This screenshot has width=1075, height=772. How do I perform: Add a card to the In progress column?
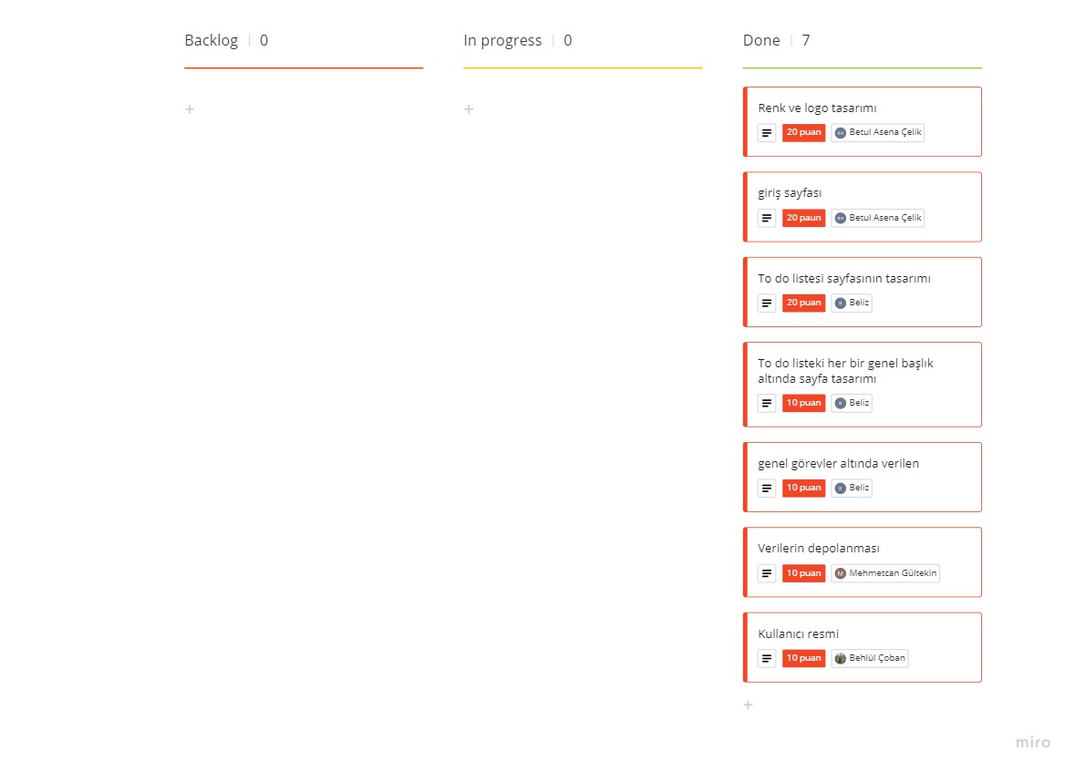coord(468,108)
